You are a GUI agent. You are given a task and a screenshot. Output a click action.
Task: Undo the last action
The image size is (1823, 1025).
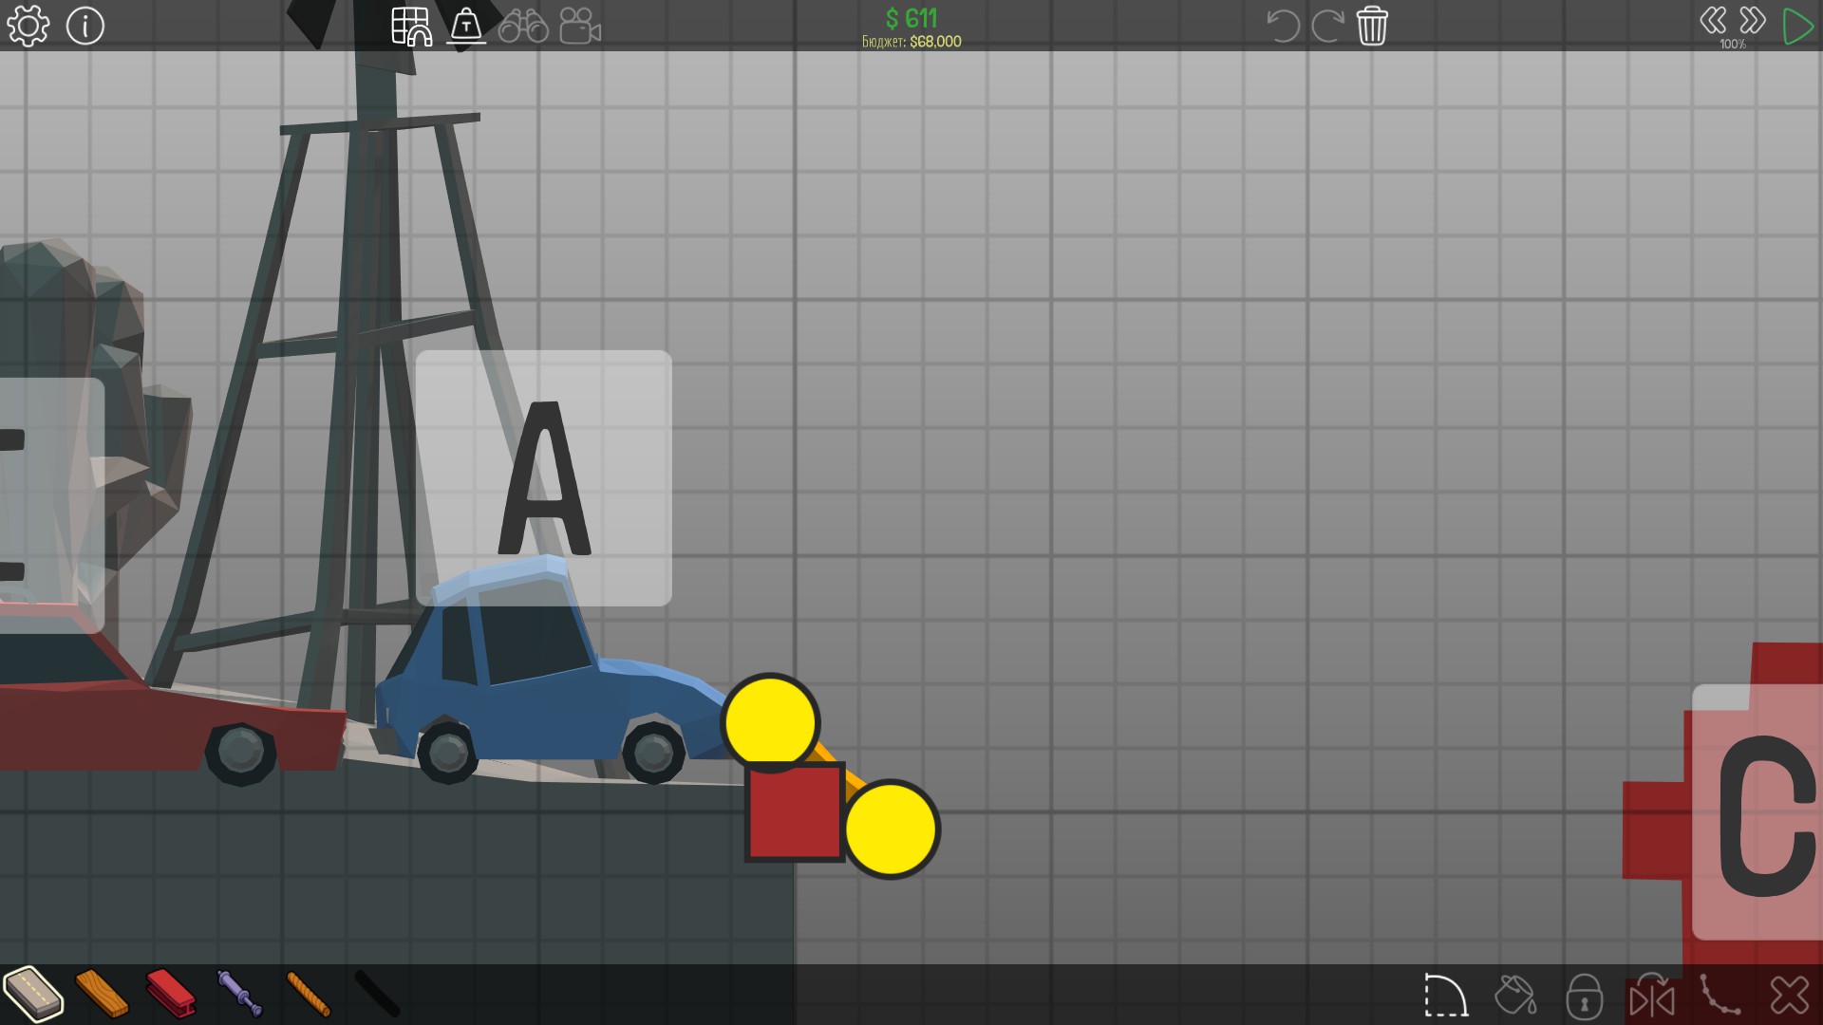point(1283,26)
